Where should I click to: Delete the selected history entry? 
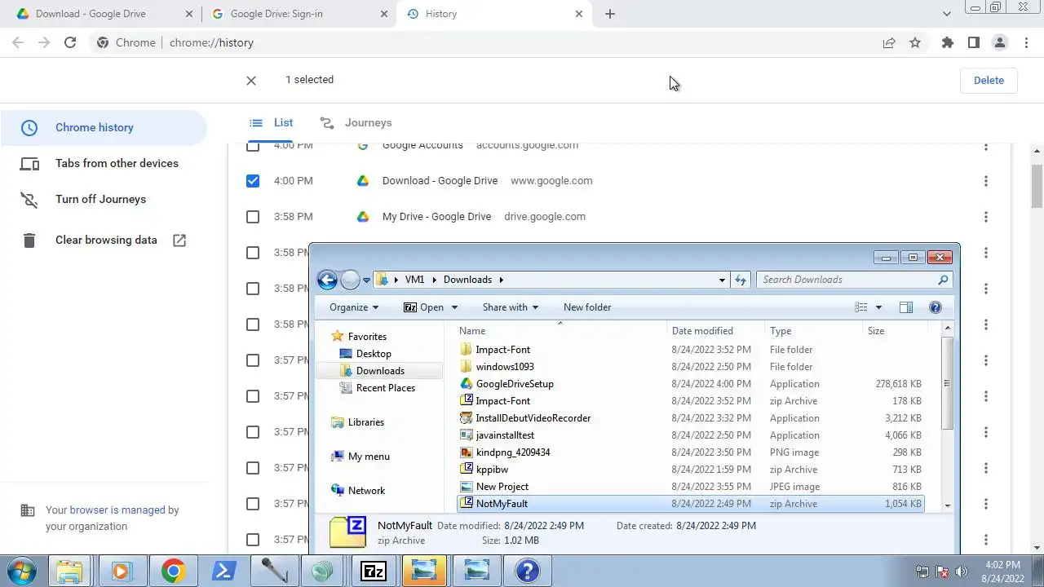[x=989, y=80]
